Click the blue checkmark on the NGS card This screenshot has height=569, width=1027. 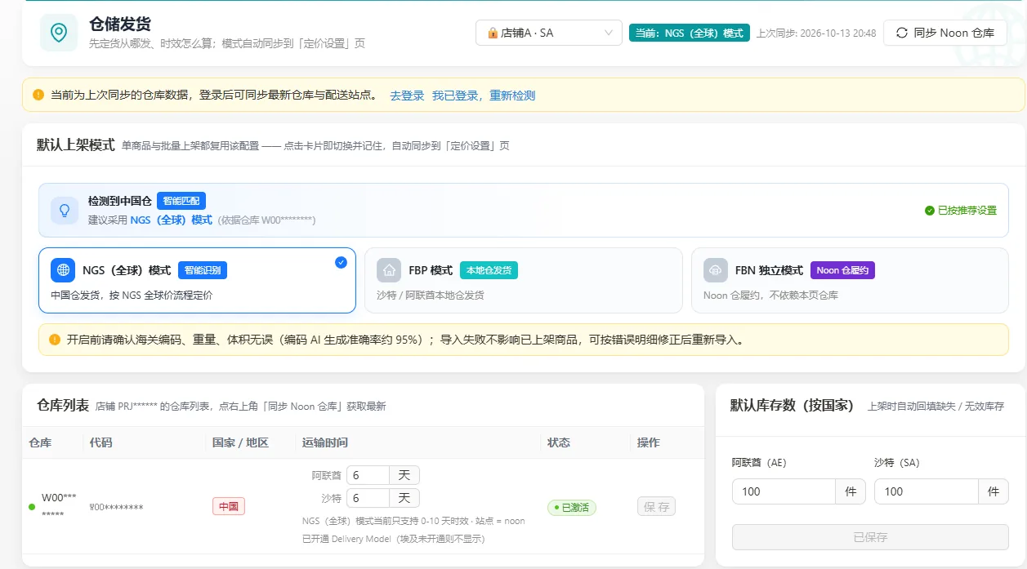tap(341, 262)
